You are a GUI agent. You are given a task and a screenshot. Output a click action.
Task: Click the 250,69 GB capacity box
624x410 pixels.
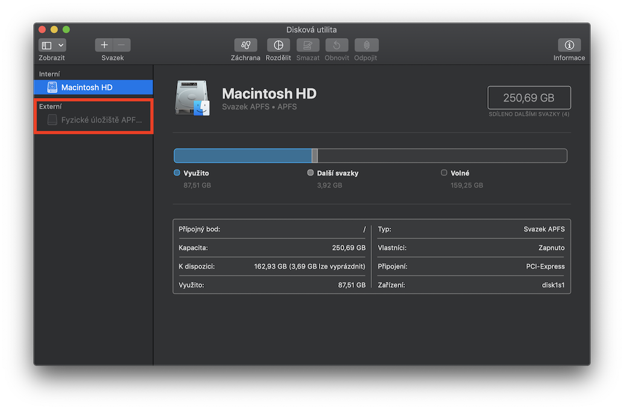point(529,98)
